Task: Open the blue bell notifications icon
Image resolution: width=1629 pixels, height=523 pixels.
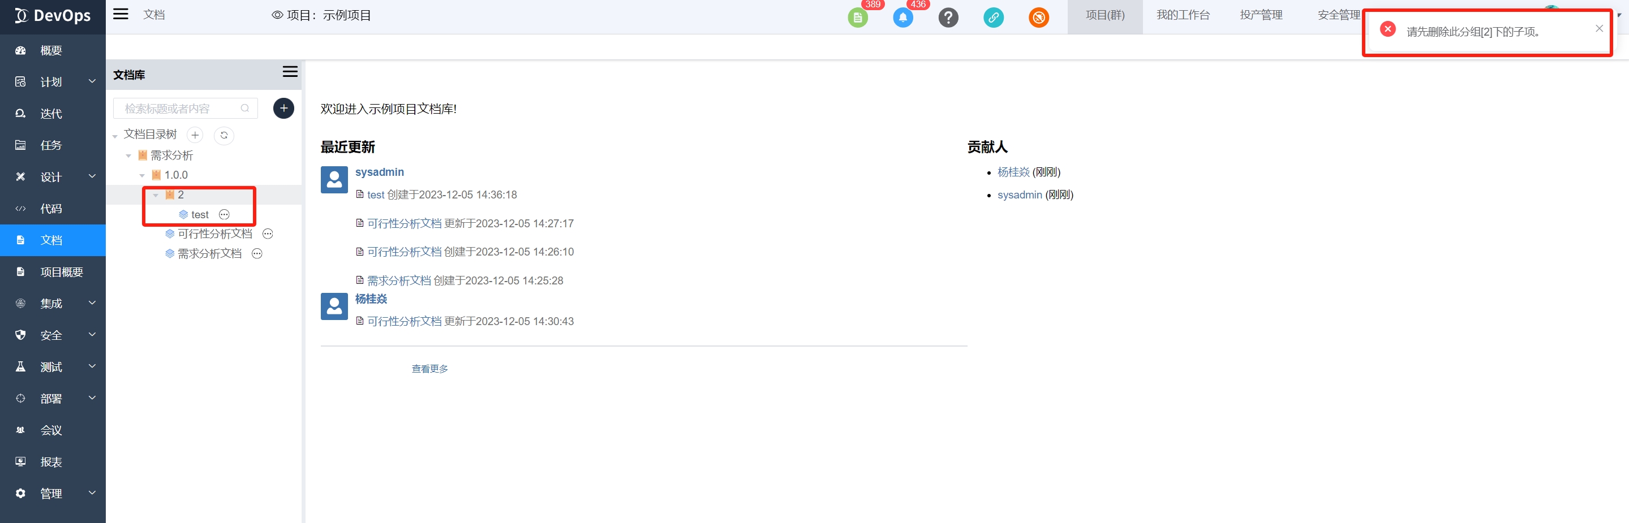Action: tap(903, 18)
